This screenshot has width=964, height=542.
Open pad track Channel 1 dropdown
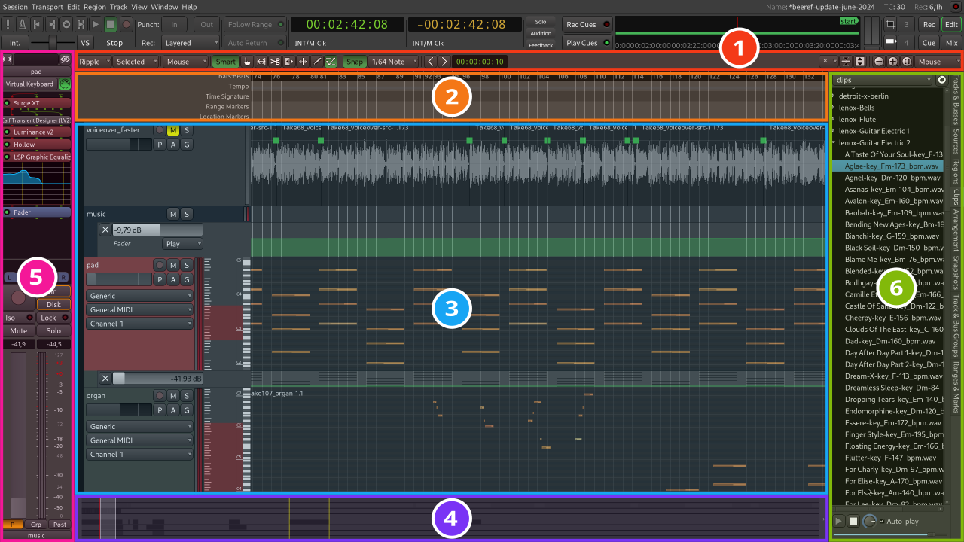coord(139,324)
